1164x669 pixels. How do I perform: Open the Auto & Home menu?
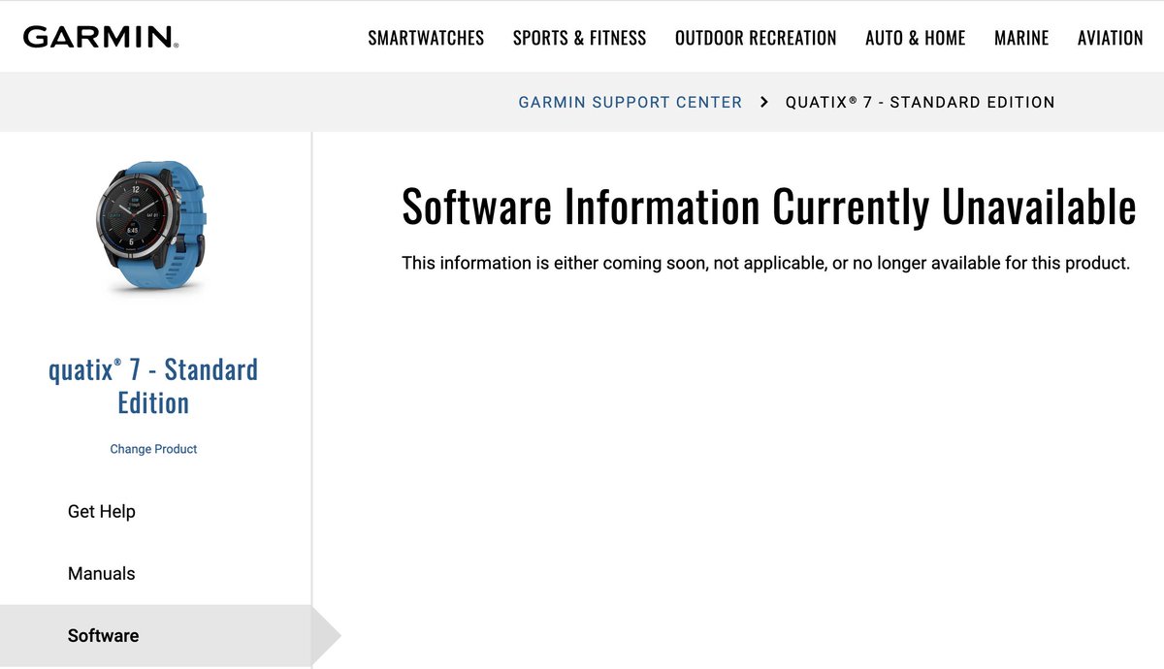point(916,38)
